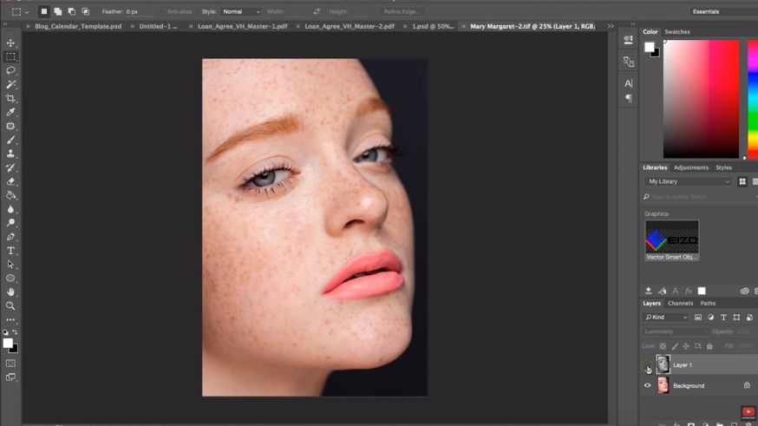758x426 pixels.
Task: Click inside the color picker field
Action: (x=701, y=99)
